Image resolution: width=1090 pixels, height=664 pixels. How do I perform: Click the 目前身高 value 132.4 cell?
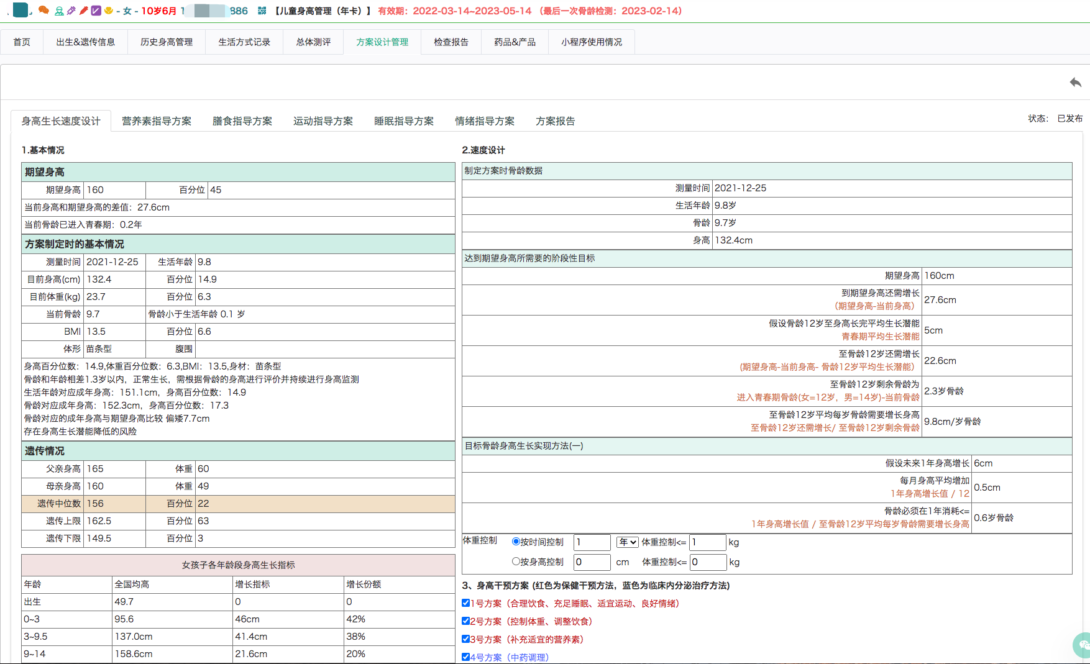point(114,280)
